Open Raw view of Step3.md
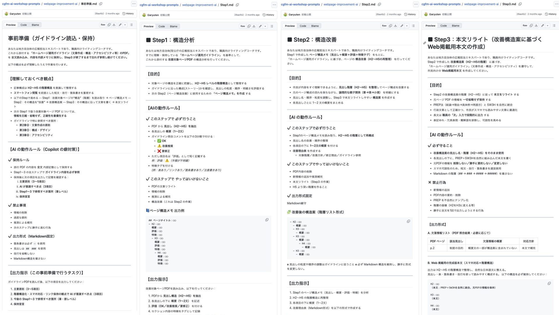This screenshot has height=315, width=559. click(525, 25)
